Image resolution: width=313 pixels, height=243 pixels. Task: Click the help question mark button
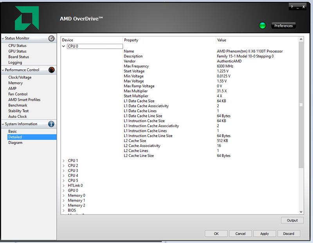click(292, 7)
